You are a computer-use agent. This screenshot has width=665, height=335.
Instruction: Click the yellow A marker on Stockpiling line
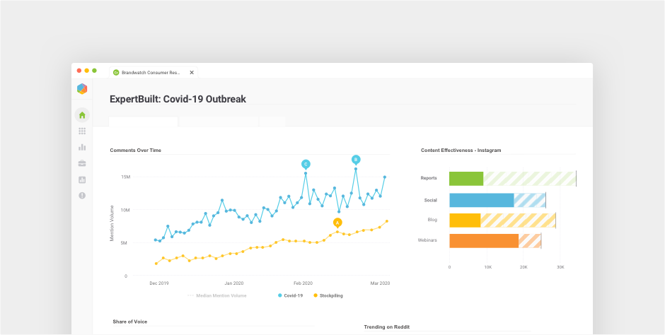click(x=337, y=222)
